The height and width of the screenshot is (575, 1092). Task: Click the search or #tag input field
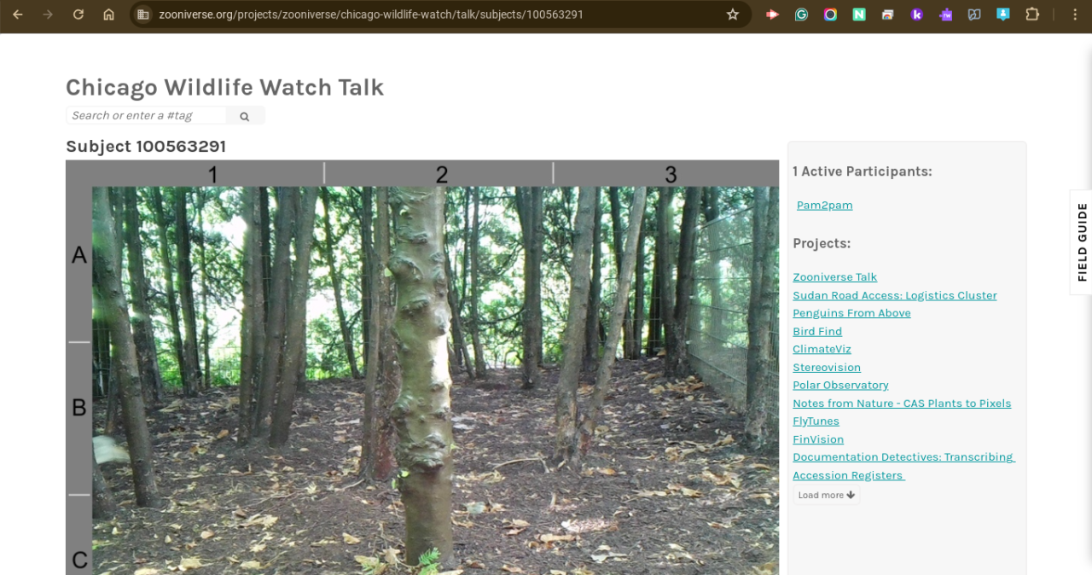[x=146, y=115]
